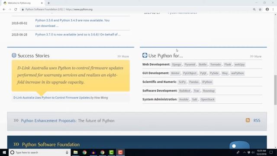
Task: Open the green Camtasia taskbar icon
Action: (x=111, y=152)
